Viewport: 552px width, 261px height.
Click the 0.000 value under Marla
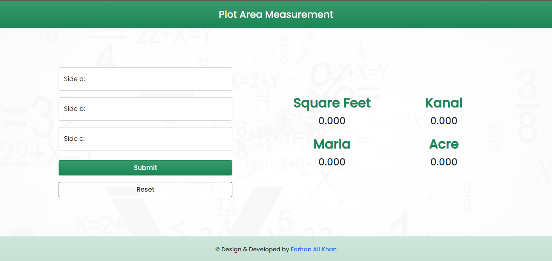pyautogui.click(x=332, y=162)
